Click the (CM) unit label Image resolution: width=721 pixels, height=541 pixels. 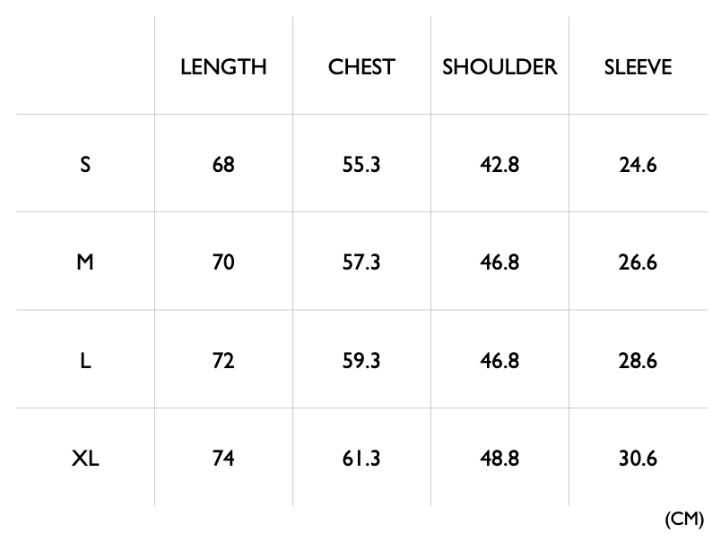click(684, 519)
